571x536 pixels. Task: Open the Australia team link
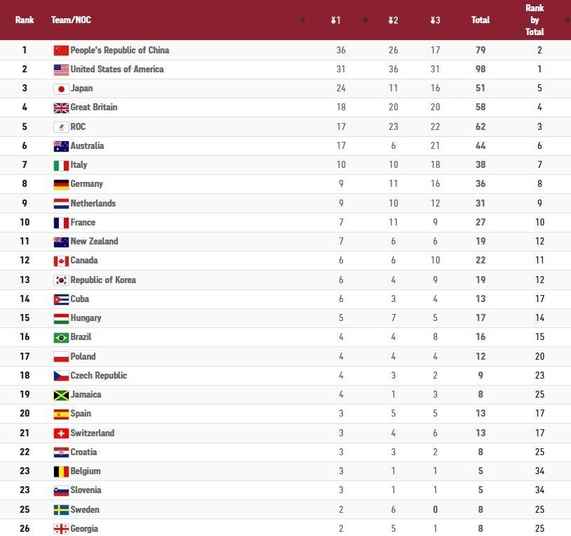point(87,145)
